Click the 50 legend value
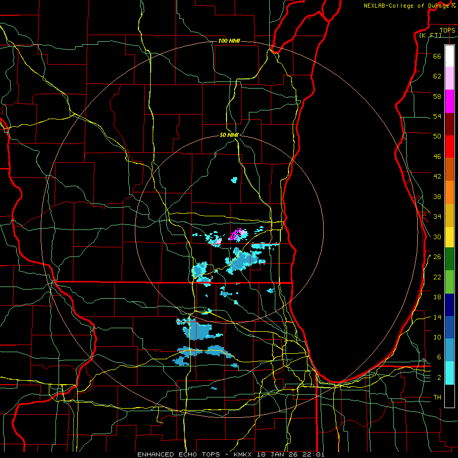Viewport: 458px width, 458px height. (437, 136)
